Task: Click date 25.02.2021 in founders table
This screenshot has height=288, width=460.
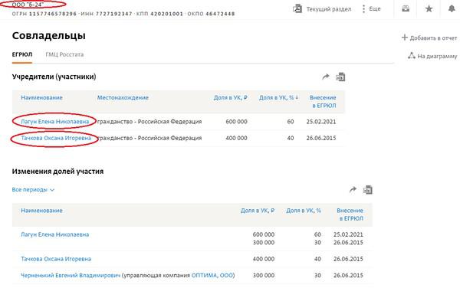Action: click(x=321, y=122)
